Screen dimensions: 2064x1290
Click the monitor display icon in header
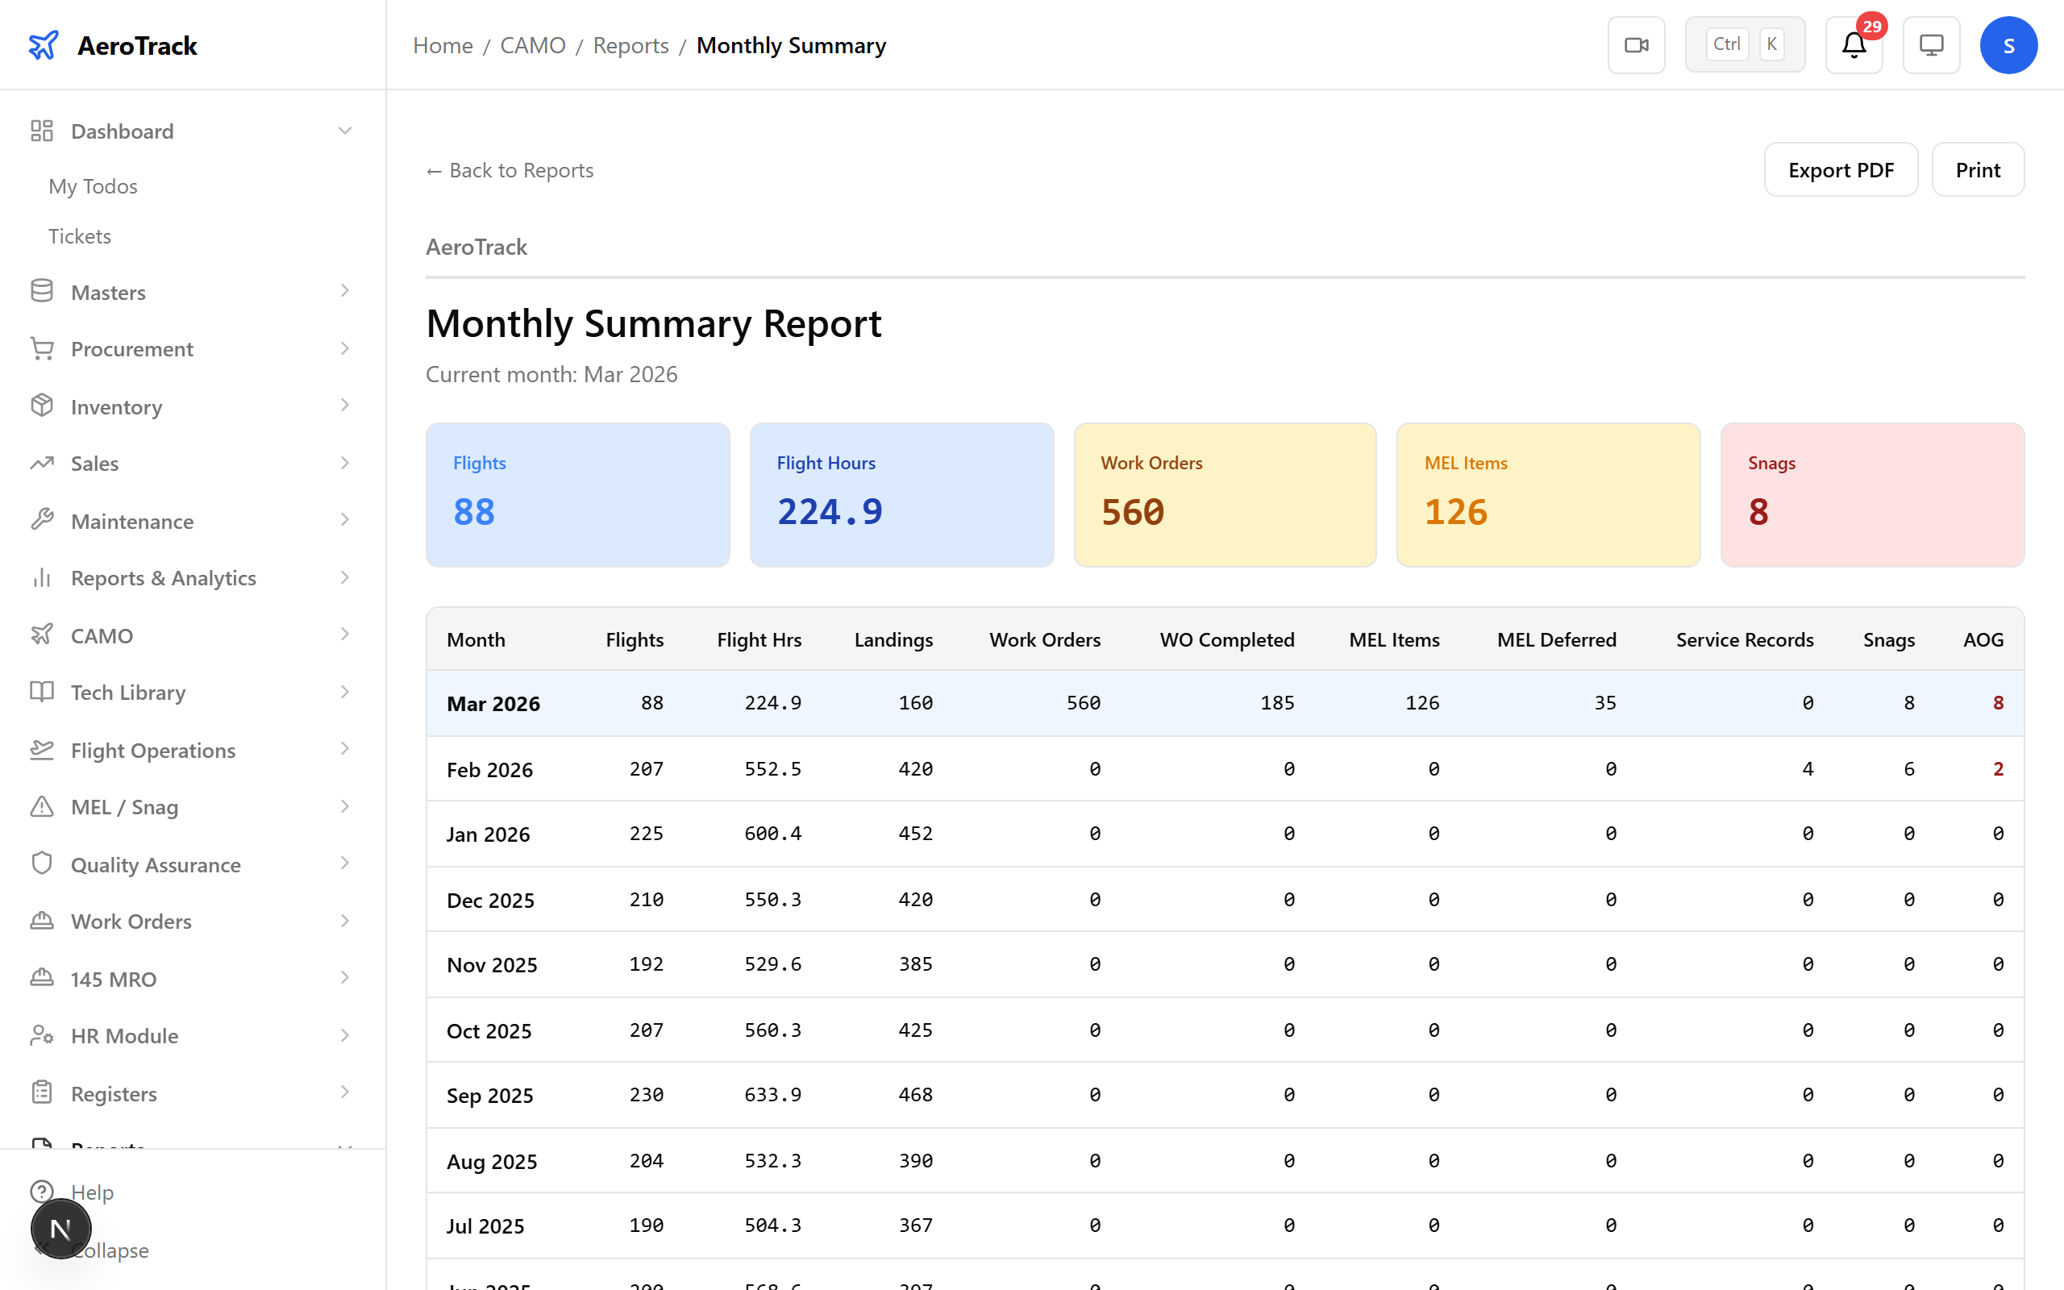pos(1931,45)
